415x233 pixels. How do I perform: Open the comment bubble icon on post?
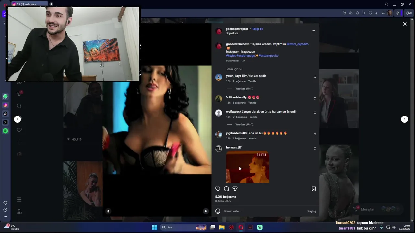(x=226, y=189)
